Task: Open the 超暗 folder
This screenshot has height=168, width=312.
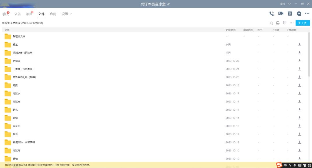Action: (x=15, y=159)
